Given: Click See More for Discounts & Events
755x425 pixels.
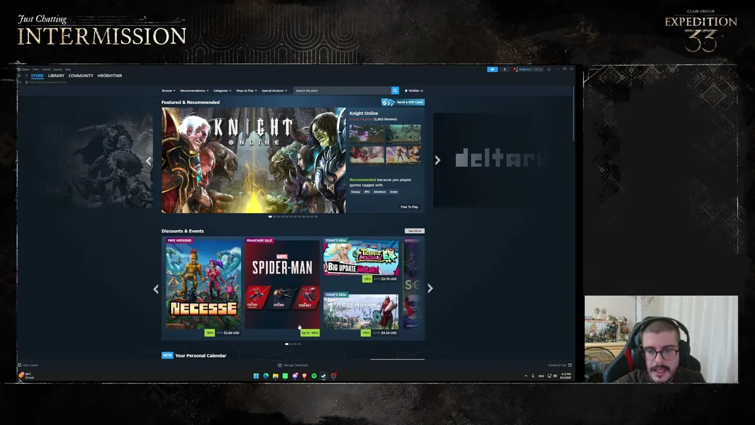Looking at the screenshot, I should tap(415, 231).
